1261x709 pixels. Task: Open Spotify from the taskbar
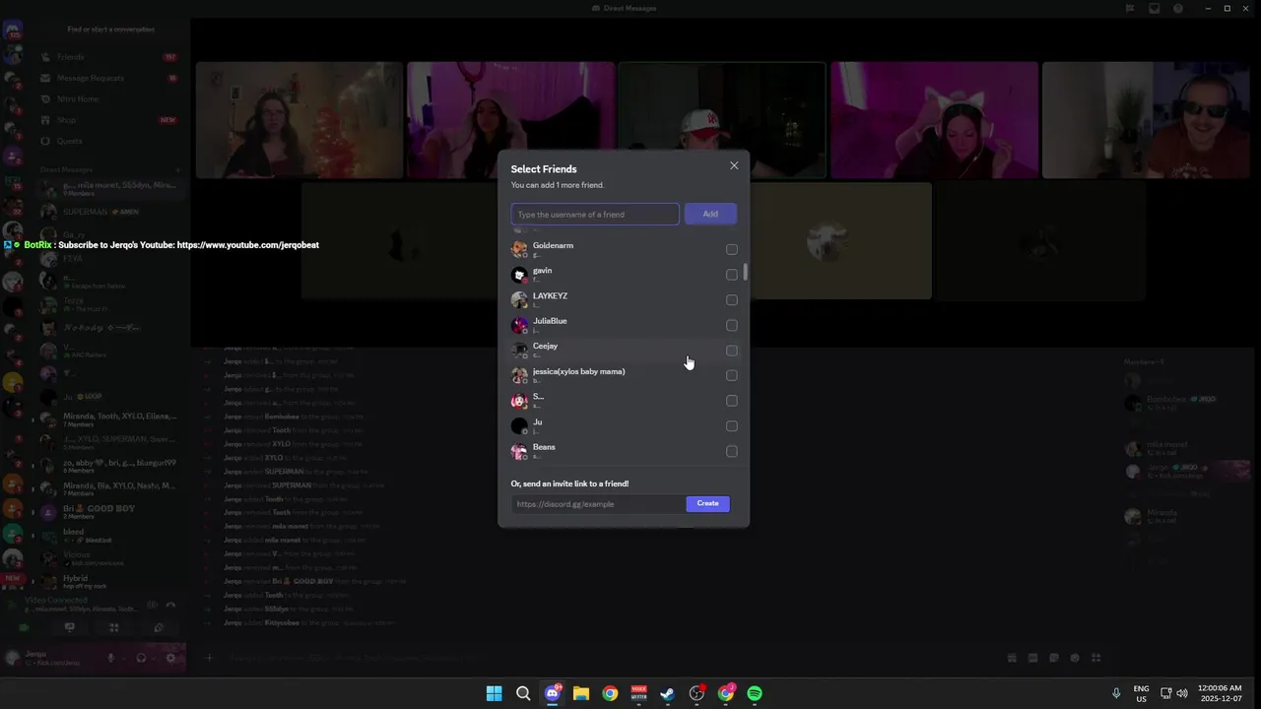point(755,693)
